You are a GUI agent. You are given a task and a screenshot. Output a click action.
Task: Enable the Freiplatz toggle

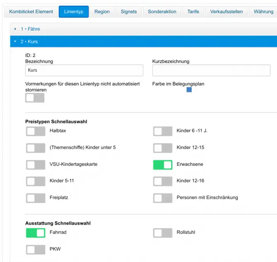(36, 198)
